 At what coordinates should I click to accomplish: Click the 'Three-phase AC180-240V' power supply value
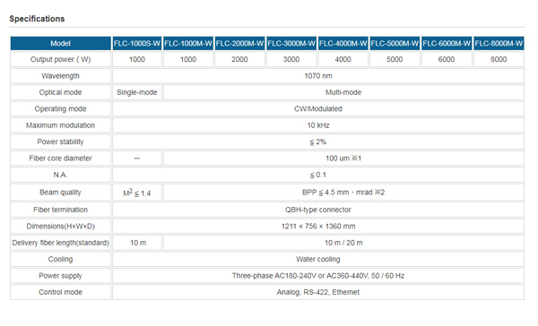(318, 275)
